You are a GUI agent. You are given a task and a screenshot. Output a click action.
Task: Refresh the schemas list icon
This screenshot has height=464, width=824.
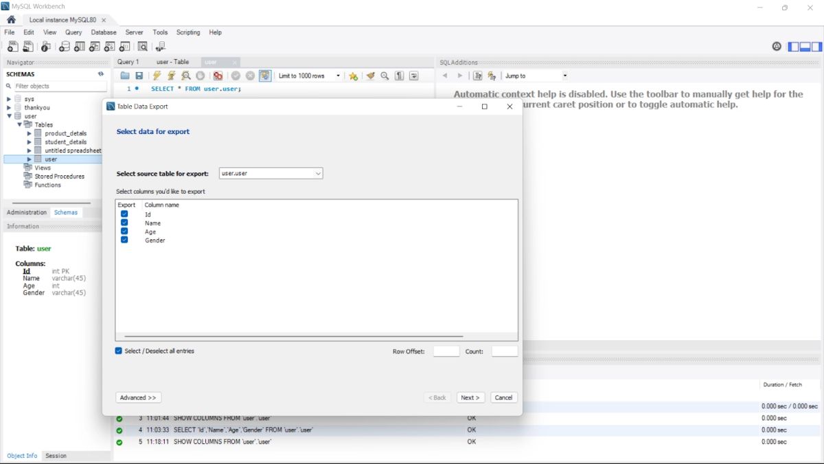coord(101,74)
